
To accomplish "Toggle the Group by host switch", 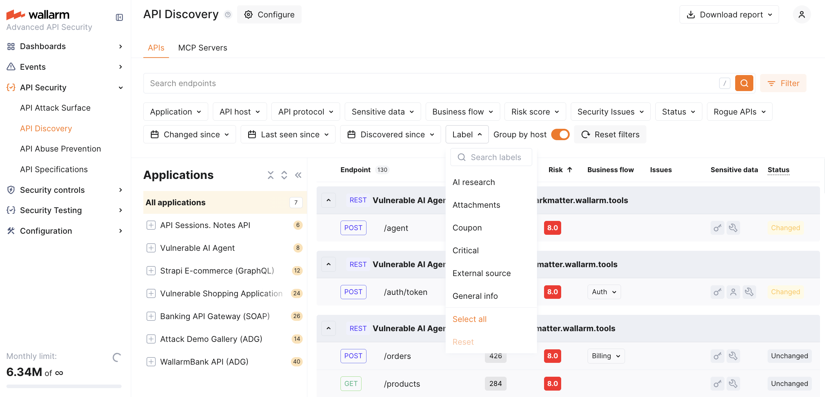I will pos(560,134).
